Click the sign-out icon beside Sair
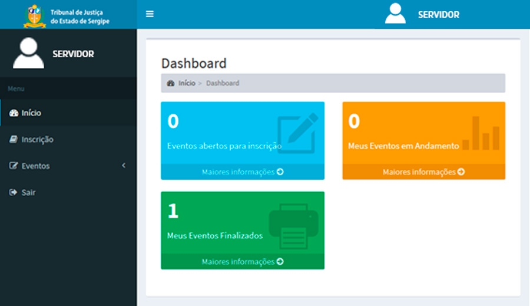This screenshot has height=306, width=530. tap(14, 193)
